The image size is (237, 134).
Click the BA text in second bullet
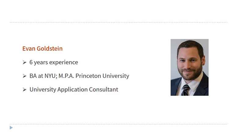33,76
